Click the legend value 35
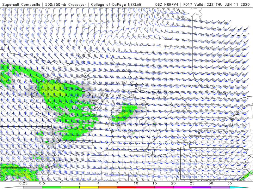The image size is (253, 189). (x=230, y=183)
